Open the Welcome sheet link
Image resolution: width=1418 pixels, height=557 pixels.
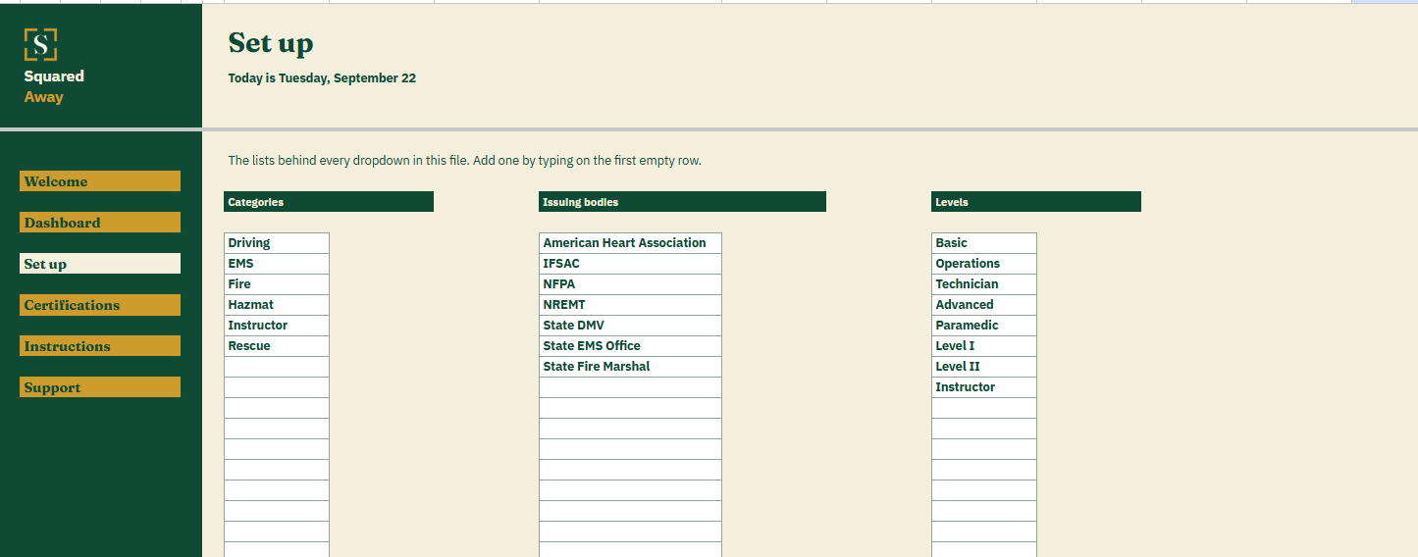coord(100,181)
